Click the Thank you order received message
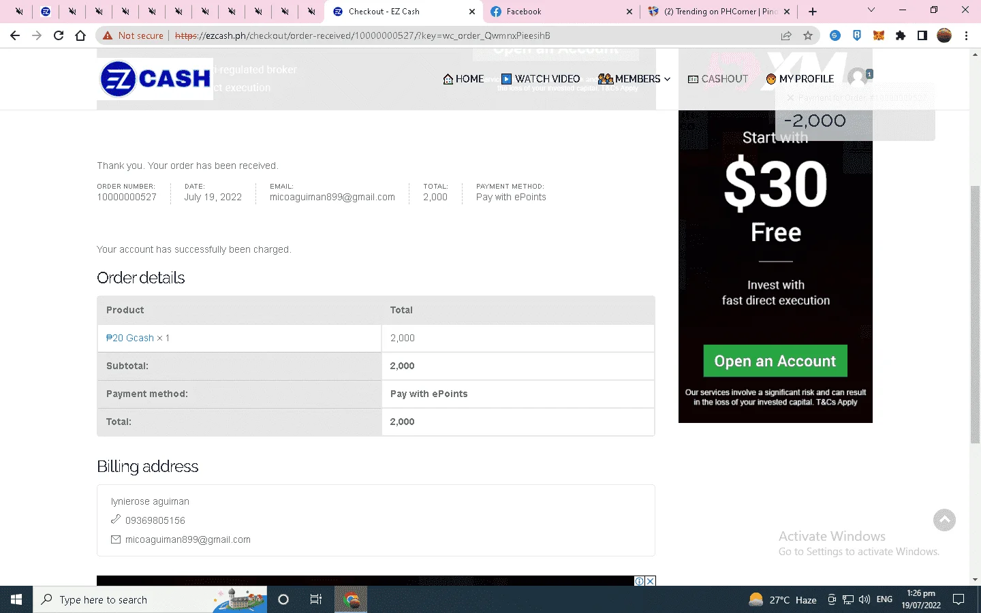 (x=187, y=166)
